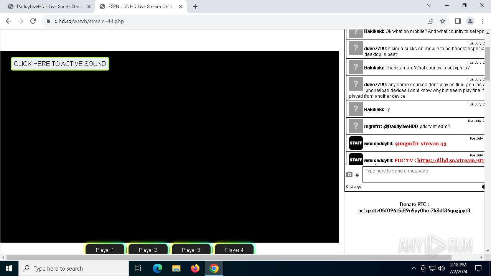This screenshot has height=276, width=491.
Task: Close the DaddyLiveHD tab
Action: click(x=89, y=7)
